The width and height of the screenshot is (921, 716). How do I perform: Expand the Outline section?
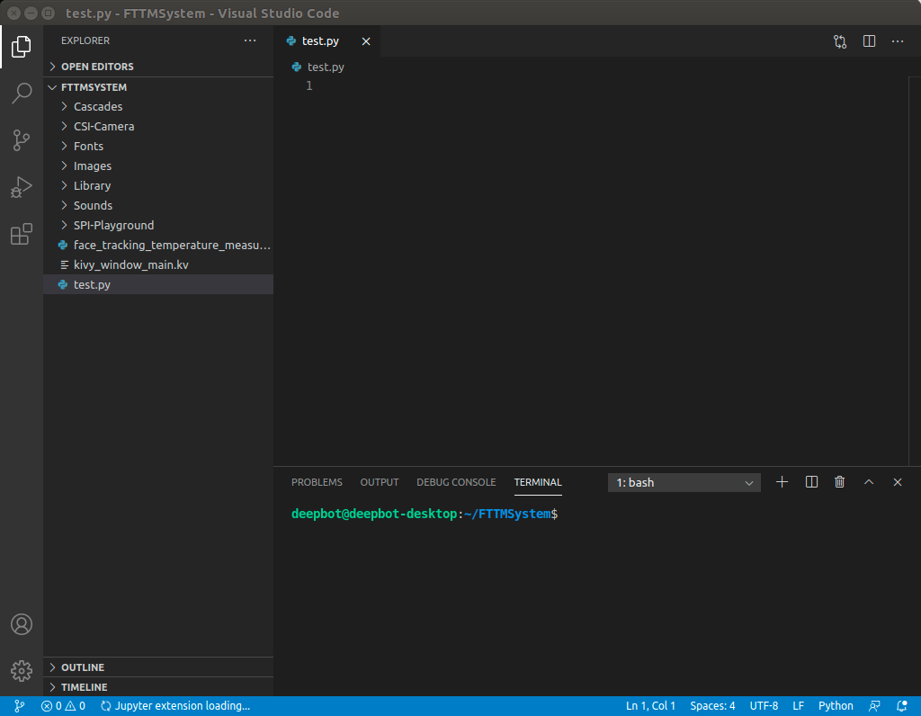coord(158,667)
